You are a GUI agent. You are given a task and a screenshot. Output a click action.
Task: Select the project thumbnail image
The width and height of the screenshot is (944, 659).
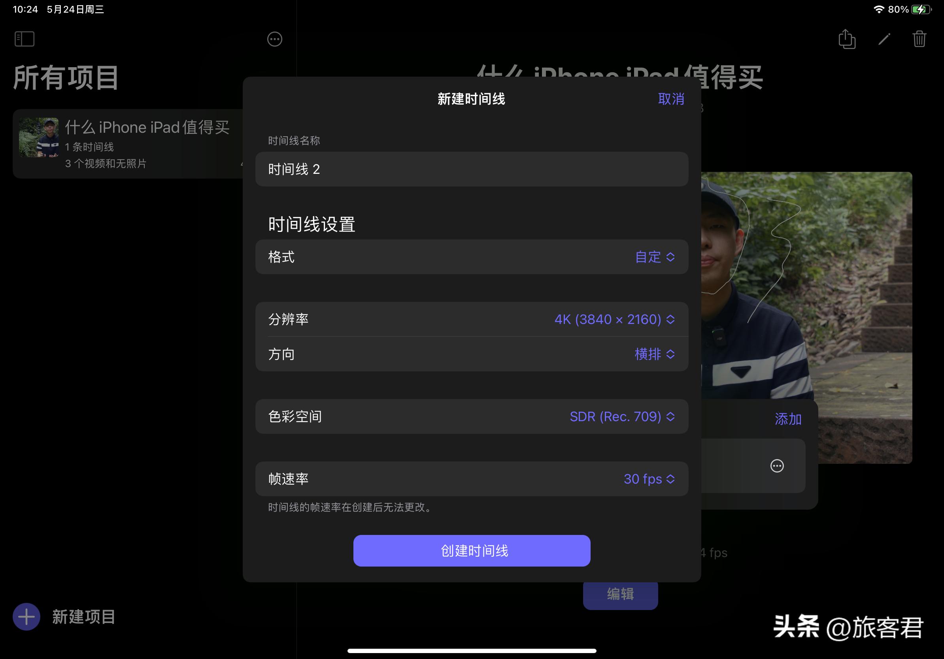tap(40, 137)
